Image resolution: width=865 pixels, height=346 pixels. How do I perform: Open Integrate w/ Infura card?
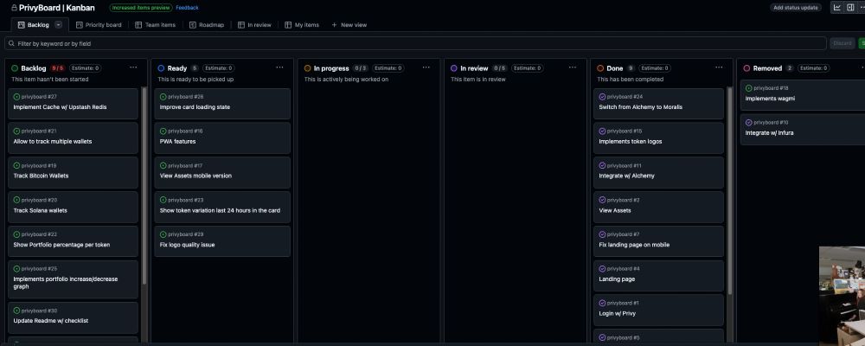[x=803, y=129]
